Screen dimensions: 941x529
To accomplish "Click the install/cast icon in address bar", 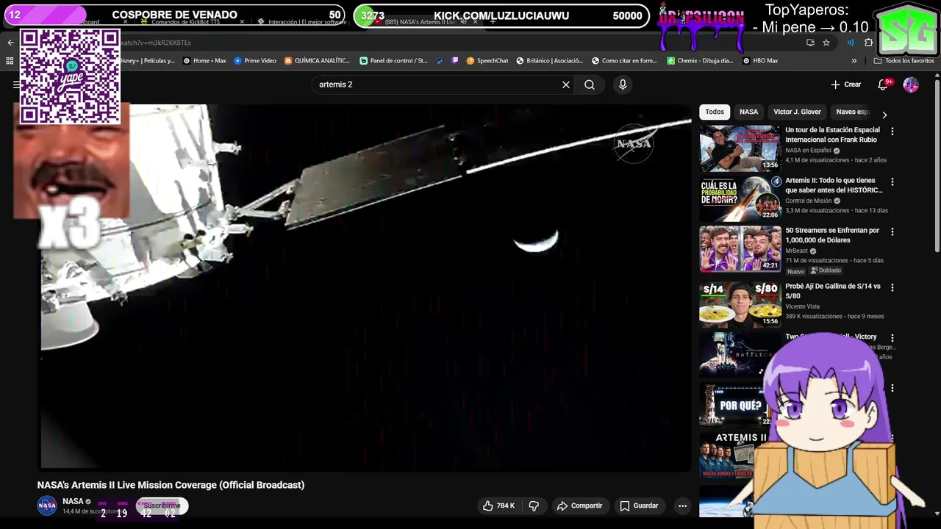I will [x=810, y=43].
